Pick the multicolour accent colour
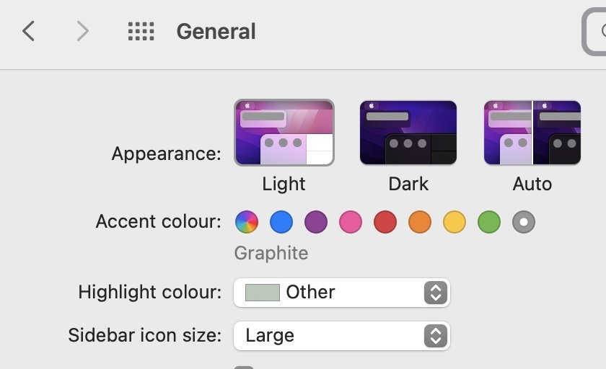Image resolution: width=606 pixels, height=369 pixels. pyautogui.click(x=247, y=222)
